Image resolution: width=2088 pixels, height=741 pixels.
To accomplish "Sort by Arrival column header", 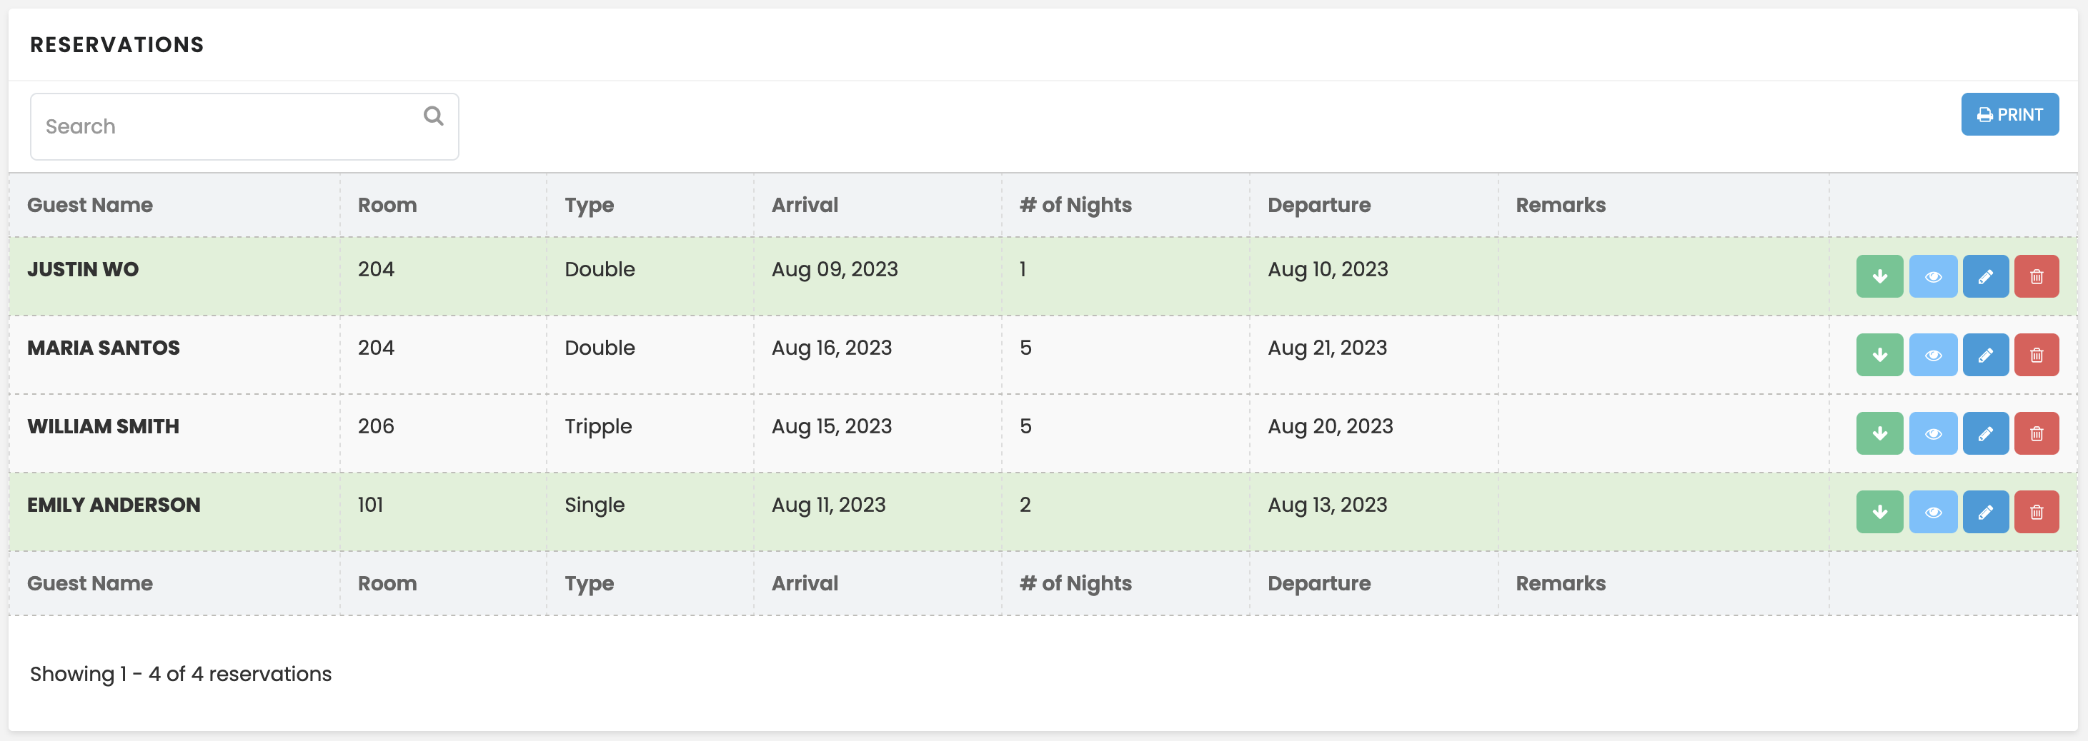I will click(804, 205).
